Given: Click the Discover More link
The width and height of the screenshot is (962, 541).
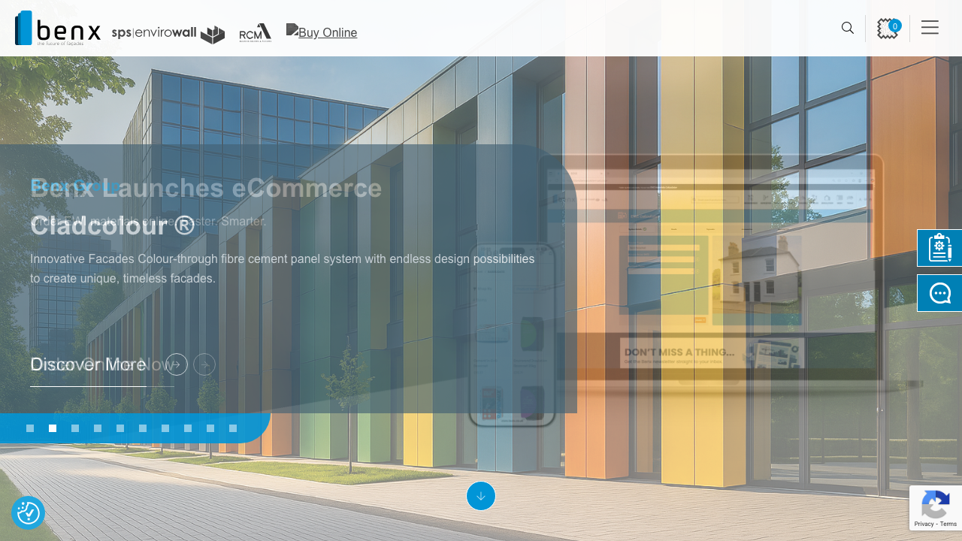Looking at the screenshot, I should (x=88, y=364).
